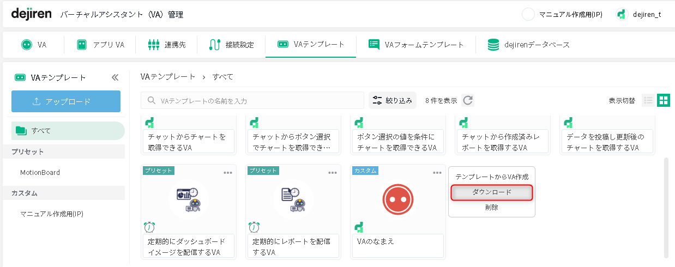Open the dejirenデータベース tab
The image size is (675, 267).
click(x=529, y=45)
